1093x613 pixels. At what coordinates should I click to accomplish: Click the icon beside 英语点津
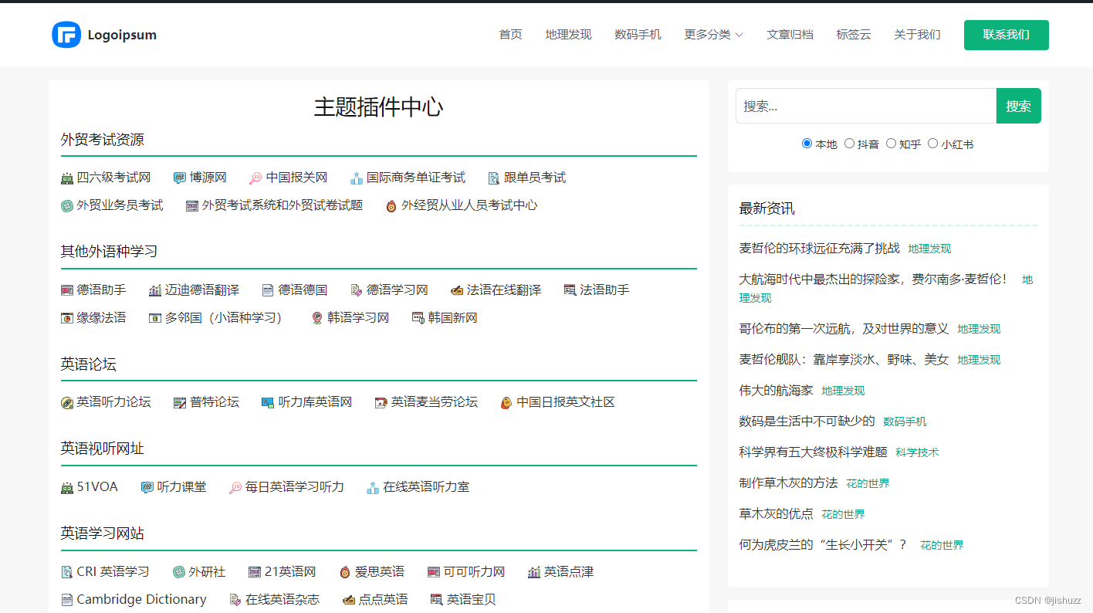pyautogui.click(x=534, y=573)
